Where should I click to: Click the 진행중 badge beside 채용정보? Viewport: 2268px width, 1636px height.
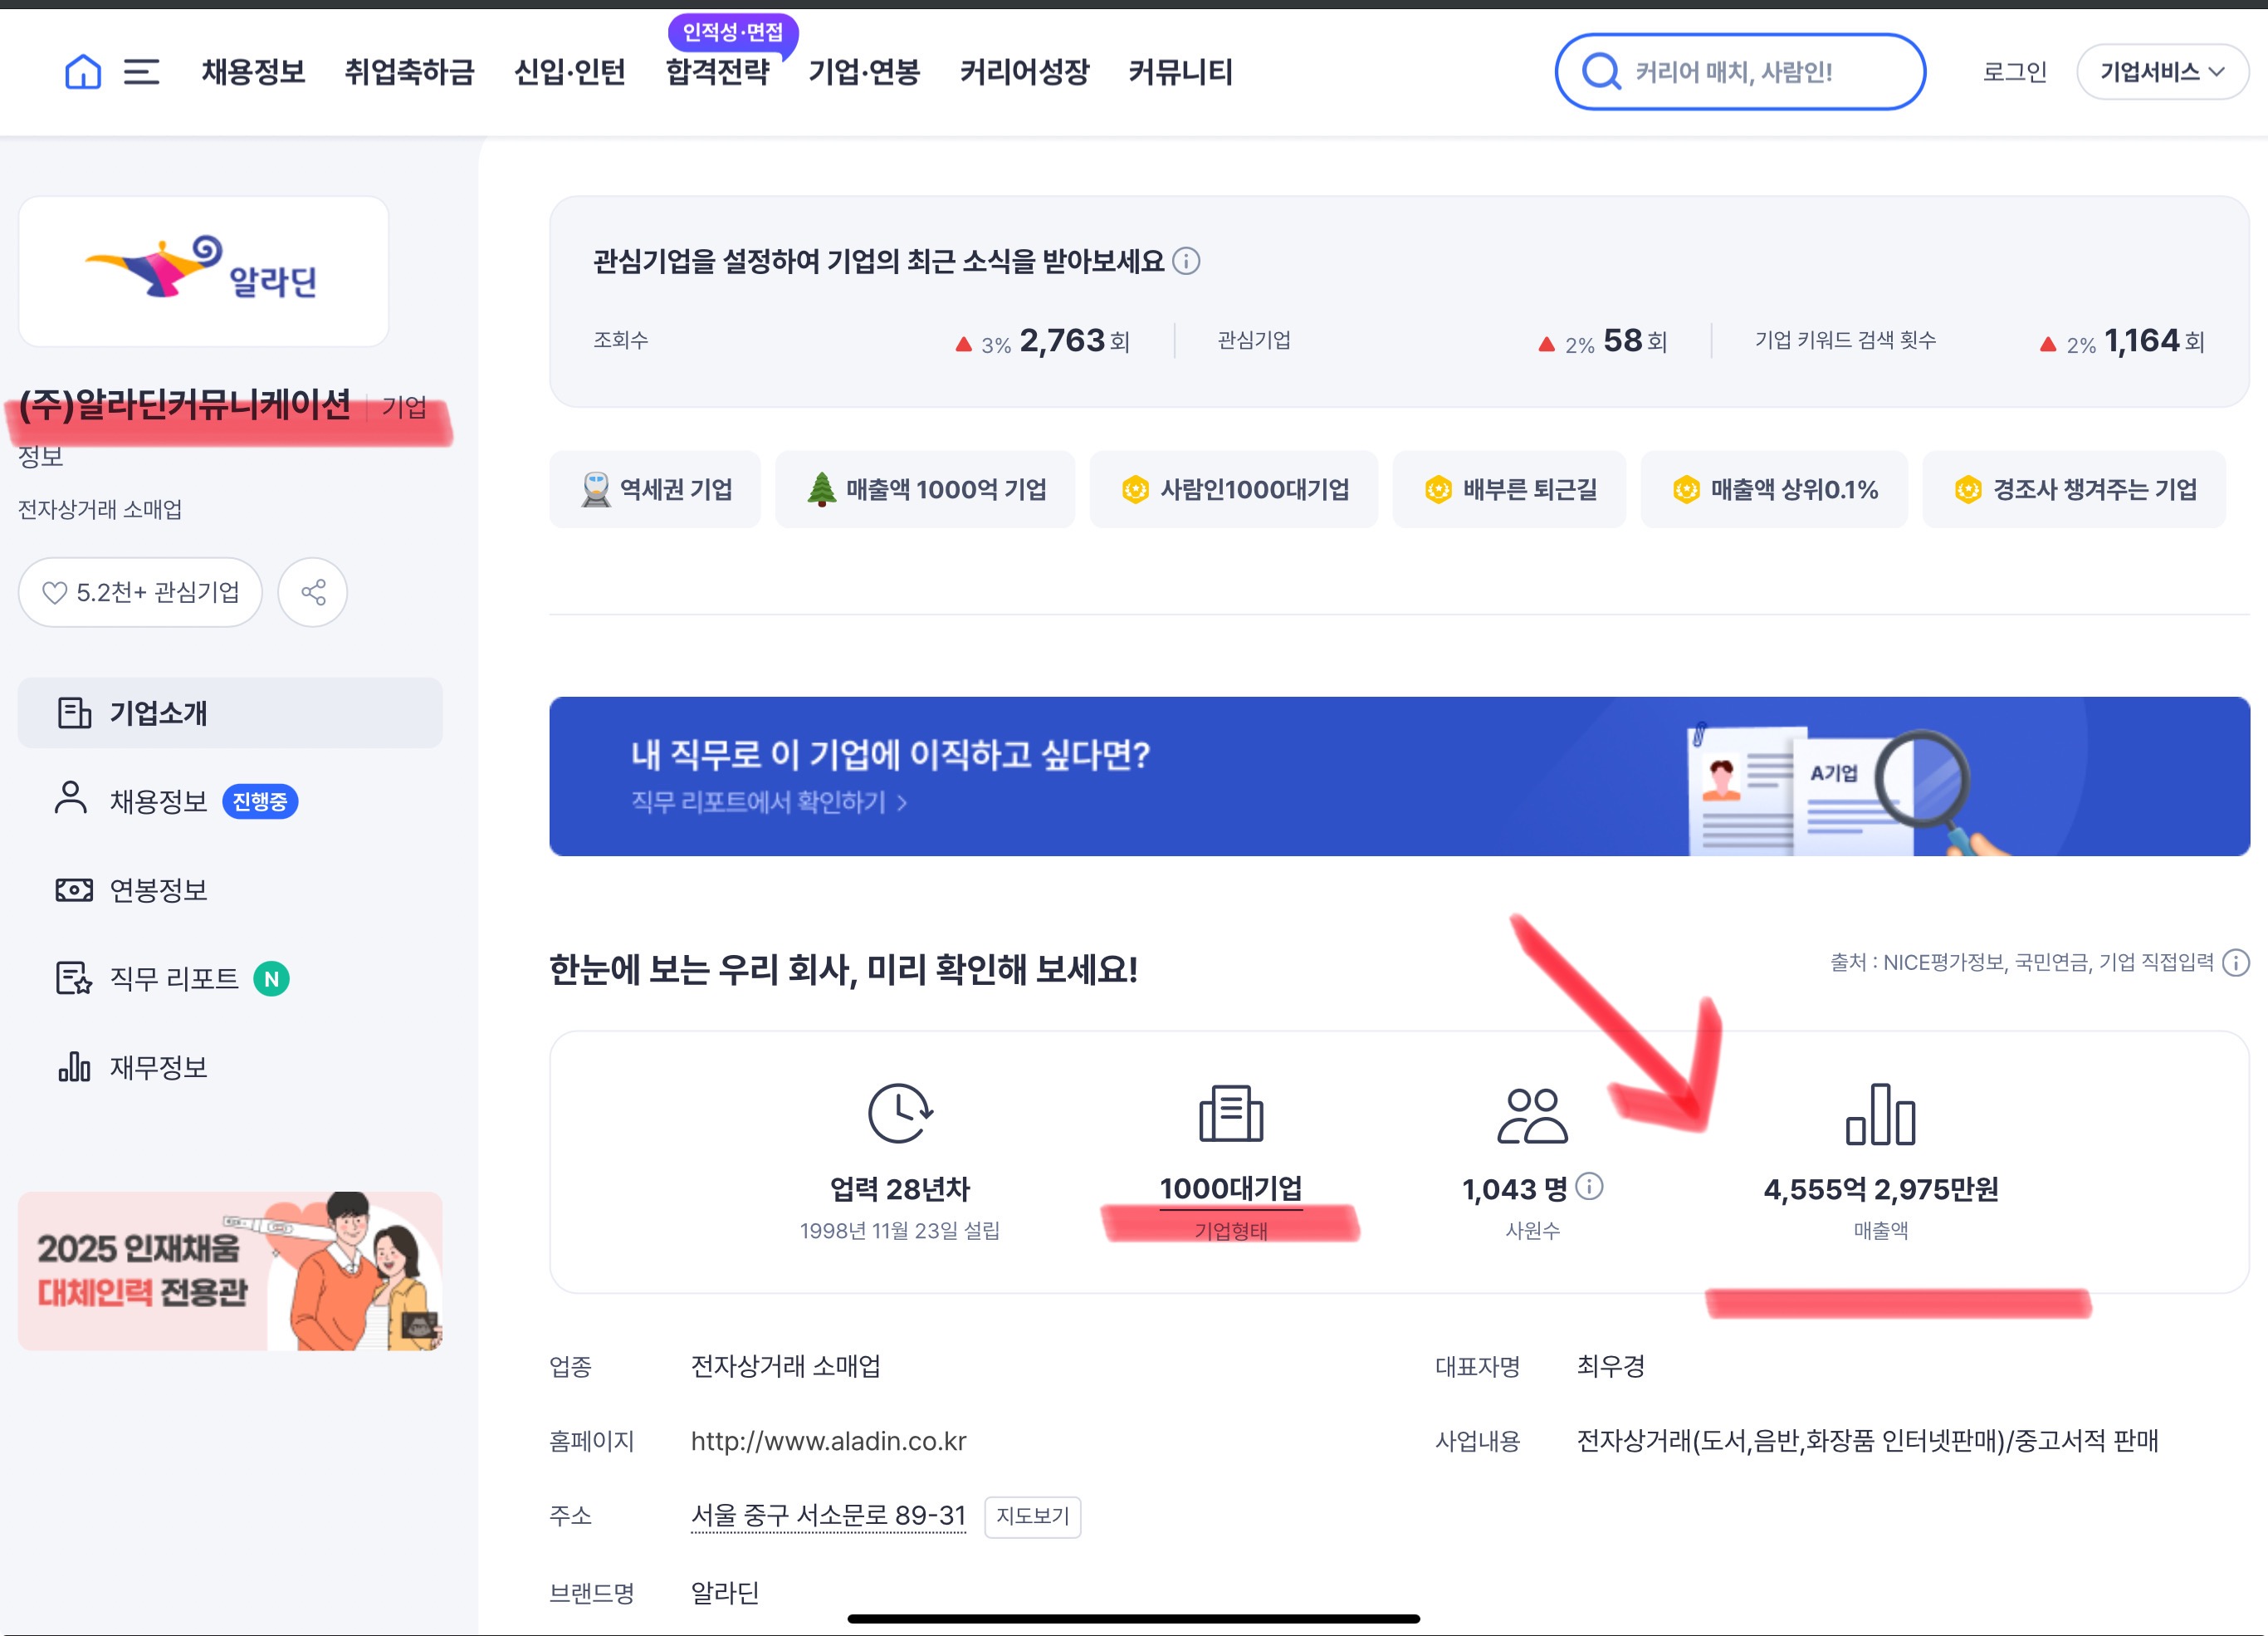(x=260, y=801)
